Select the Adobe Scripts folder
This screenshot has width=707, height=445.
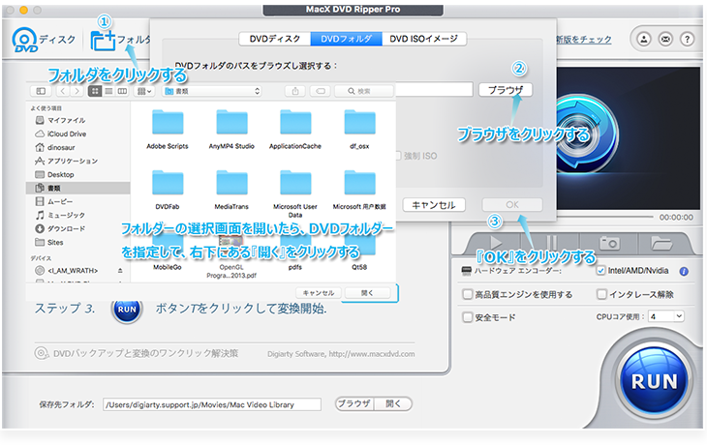(168, 130)
